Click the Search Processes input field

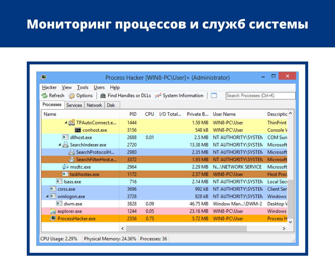coord(261,96)
